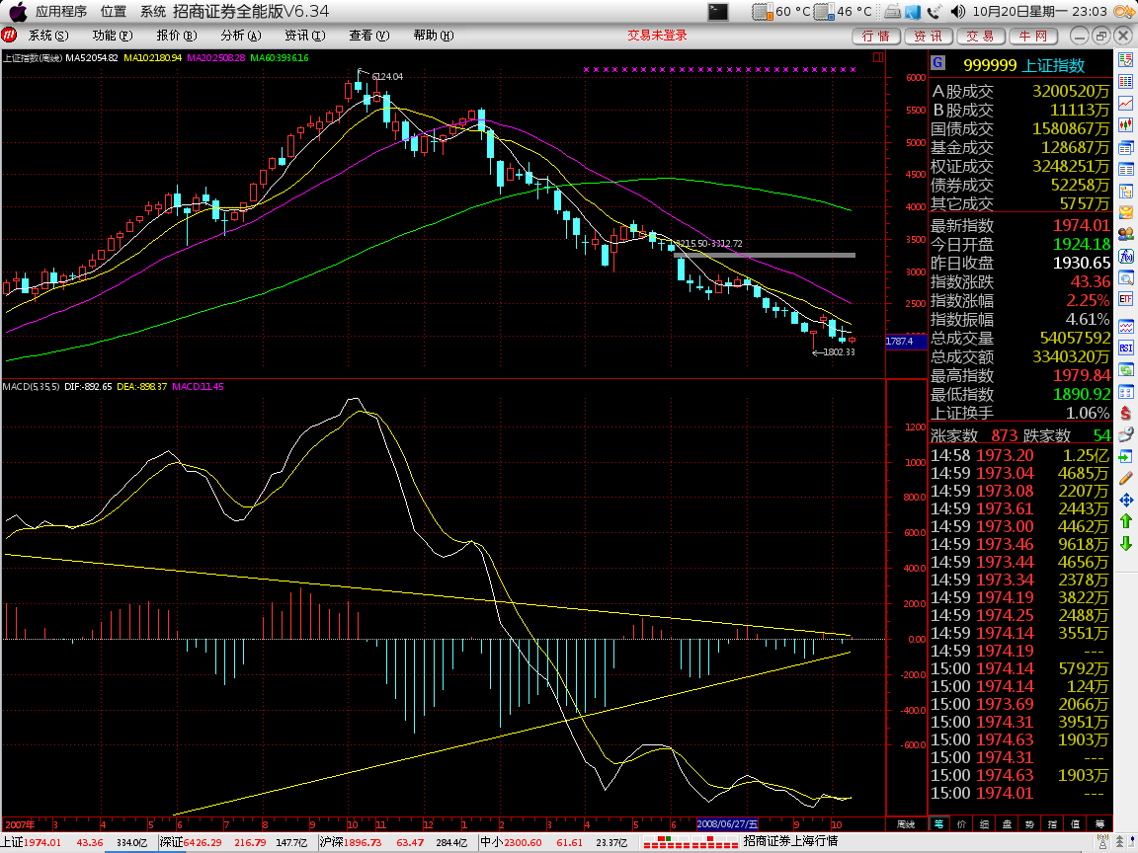This screenshot has height=853, width=1138.
Task: Click the 交易 button
Action: pos(981,37)
